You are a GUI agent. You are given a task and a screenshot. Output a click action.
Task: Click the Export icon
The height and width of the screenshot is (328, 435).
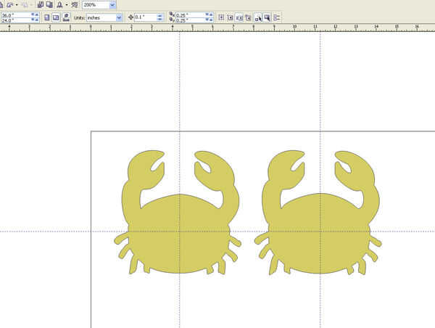pos(49,5)
